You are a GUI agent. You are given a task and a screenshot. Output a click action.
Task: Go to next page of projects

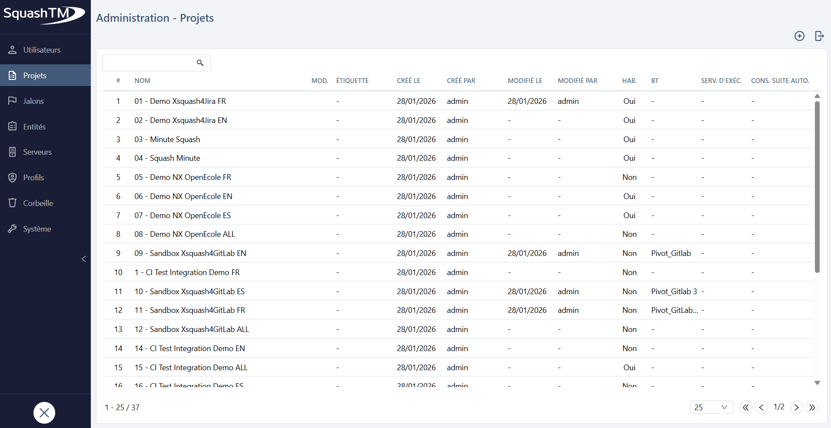point(796,407)
